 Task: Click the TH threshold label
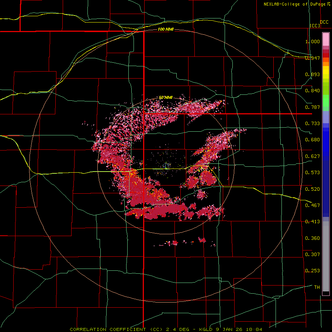[x=317, y=287]
